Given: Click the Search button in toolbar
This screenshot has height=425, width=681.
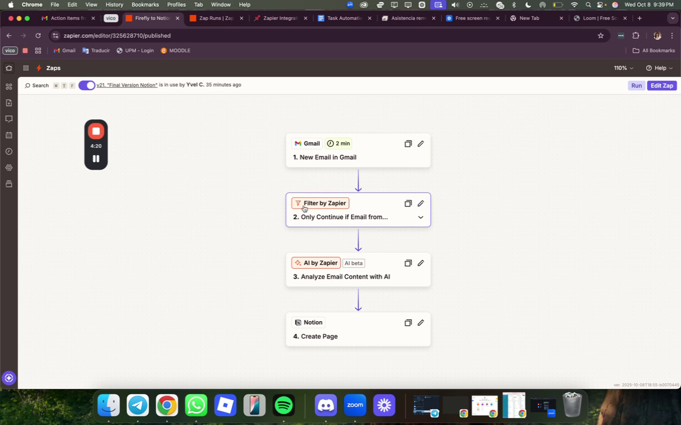Looking at the screenshot, I should pos(37,86).
